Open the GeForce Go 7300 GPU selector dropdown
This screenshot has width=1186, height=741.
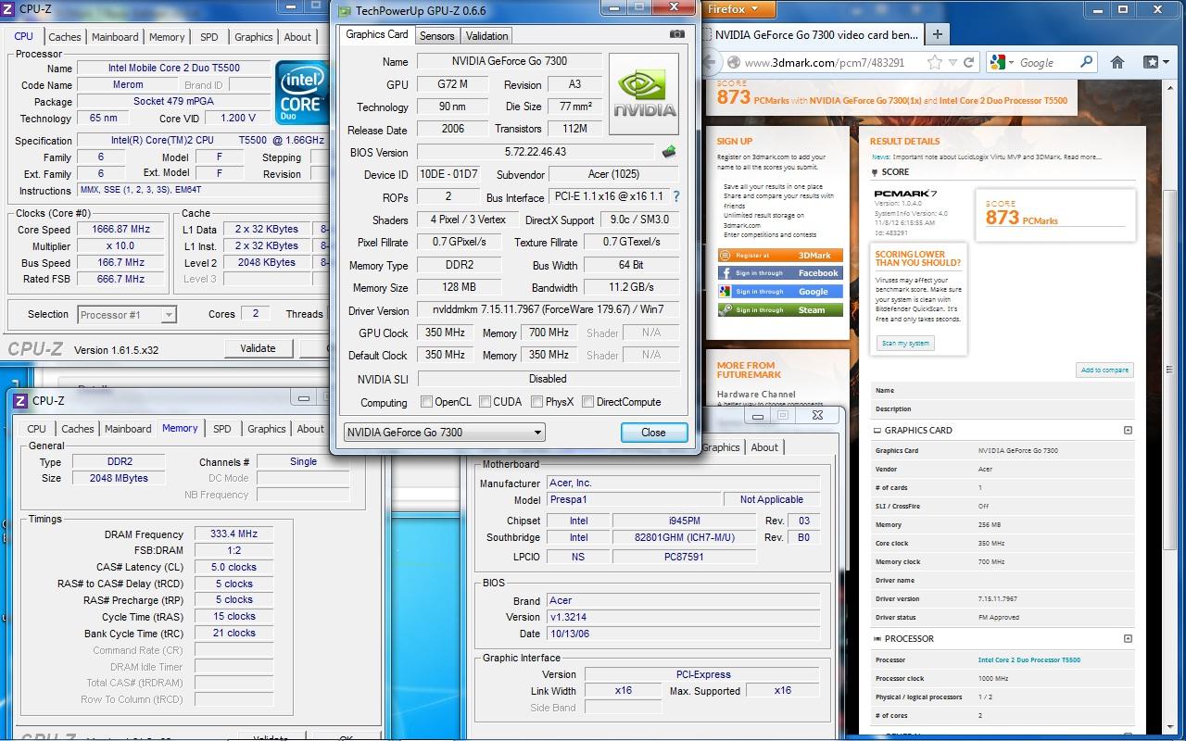pos(444,433)
